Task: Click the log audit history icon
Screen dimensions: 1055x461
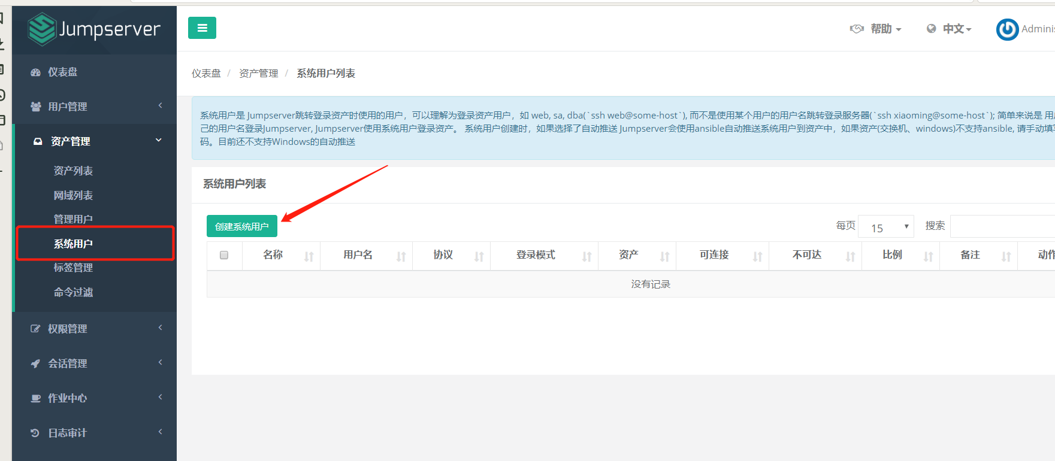Action: [35, 433]
